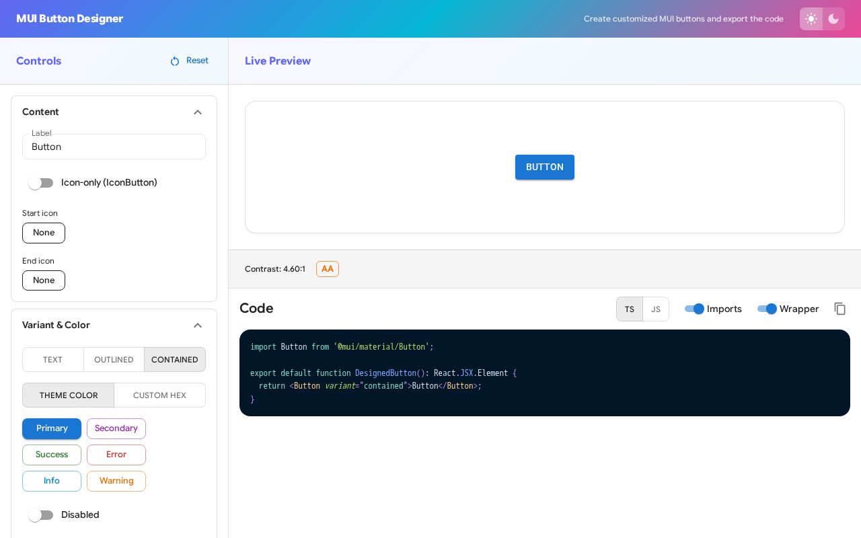Switch to light mode sun icon
The width and height of the screenshot is (861, 538).
pyautogui.click(x=811, y=19)
